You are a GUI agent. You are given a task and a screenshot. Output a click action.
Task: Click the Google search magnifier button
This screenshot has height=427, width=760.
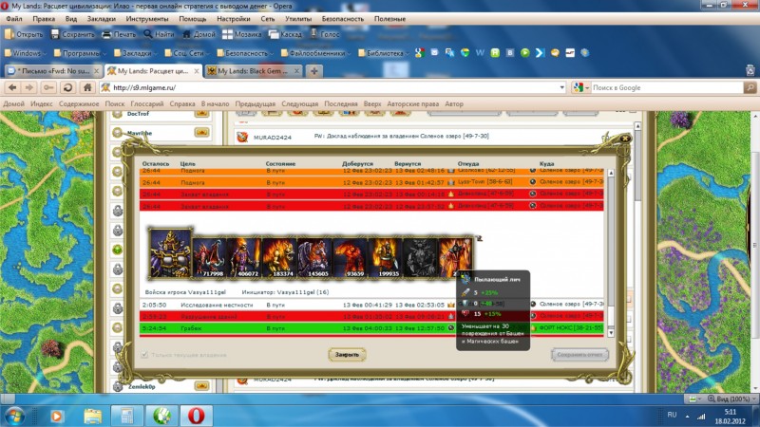750,87
